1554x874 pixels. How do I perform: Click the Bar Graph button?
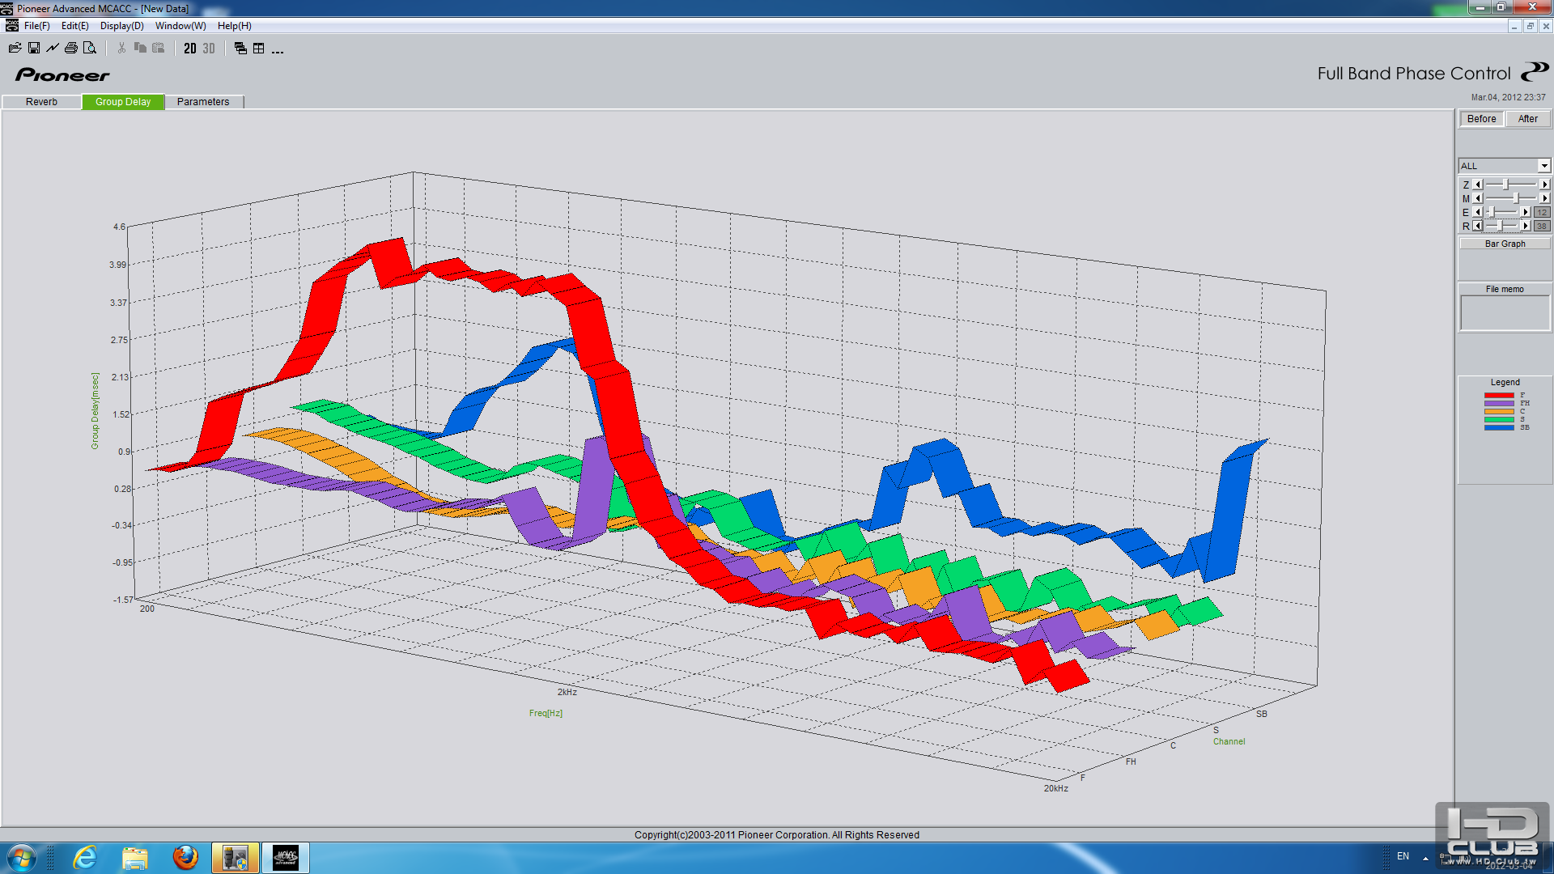(x=1505, y=244)
